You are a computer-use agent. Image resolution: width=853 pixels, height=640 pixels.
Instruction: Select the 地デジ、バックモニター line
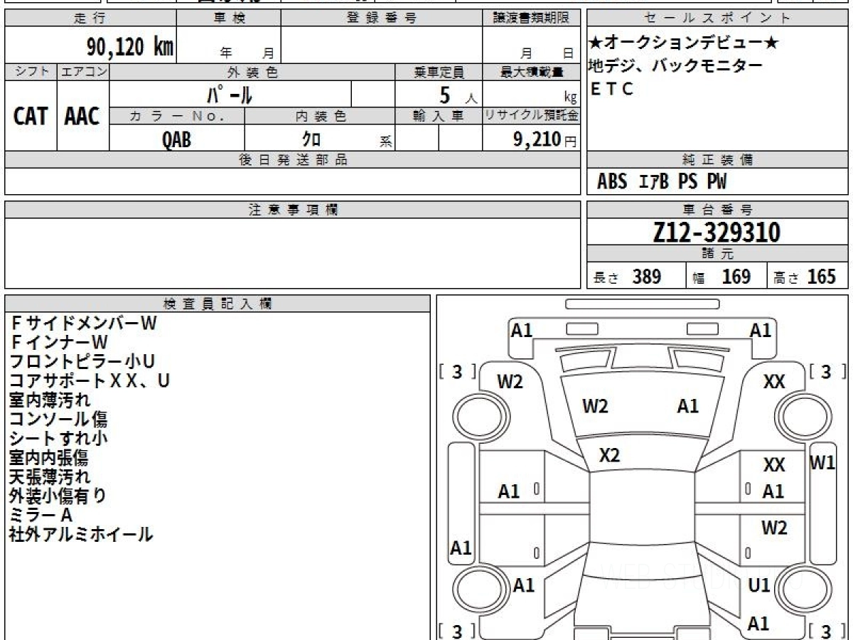point(675,66)
